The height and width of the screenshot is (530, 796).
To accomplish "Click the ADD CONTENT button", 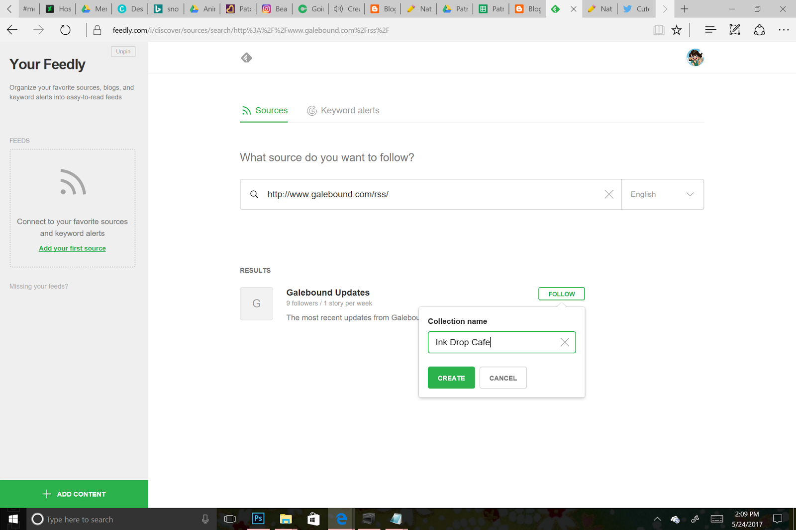I will 74,494.
